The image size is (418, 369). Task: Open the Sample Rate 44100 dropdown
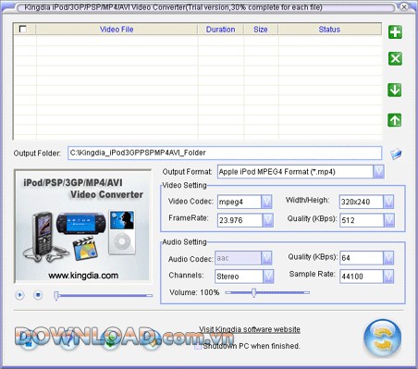[x=388, y=277]
